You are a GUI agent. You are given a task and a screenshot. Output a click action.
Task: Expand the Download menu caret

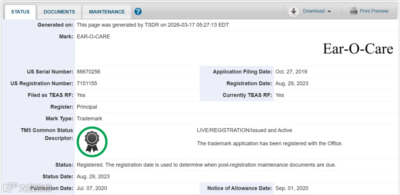point(329,11)
